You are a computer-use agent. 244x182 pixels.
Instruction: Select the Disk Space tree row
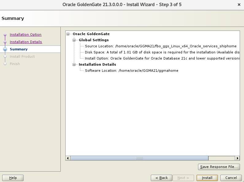(162, 52)
